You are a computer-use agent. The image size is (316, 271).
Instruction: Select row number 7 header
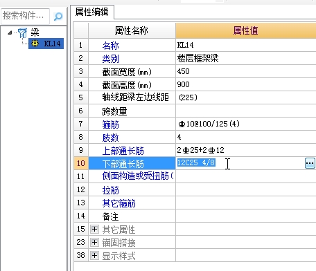[x=81, y=124]
